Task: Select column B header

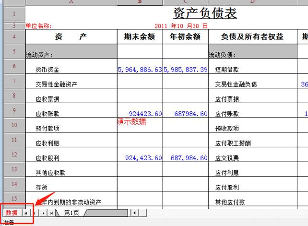Action: (140, 2)
